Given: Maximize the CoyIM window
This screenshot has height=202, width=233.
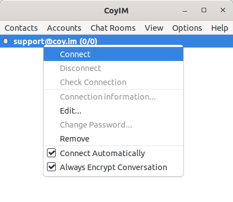Looking at the screenshot, I should click(x=204, y=10).
